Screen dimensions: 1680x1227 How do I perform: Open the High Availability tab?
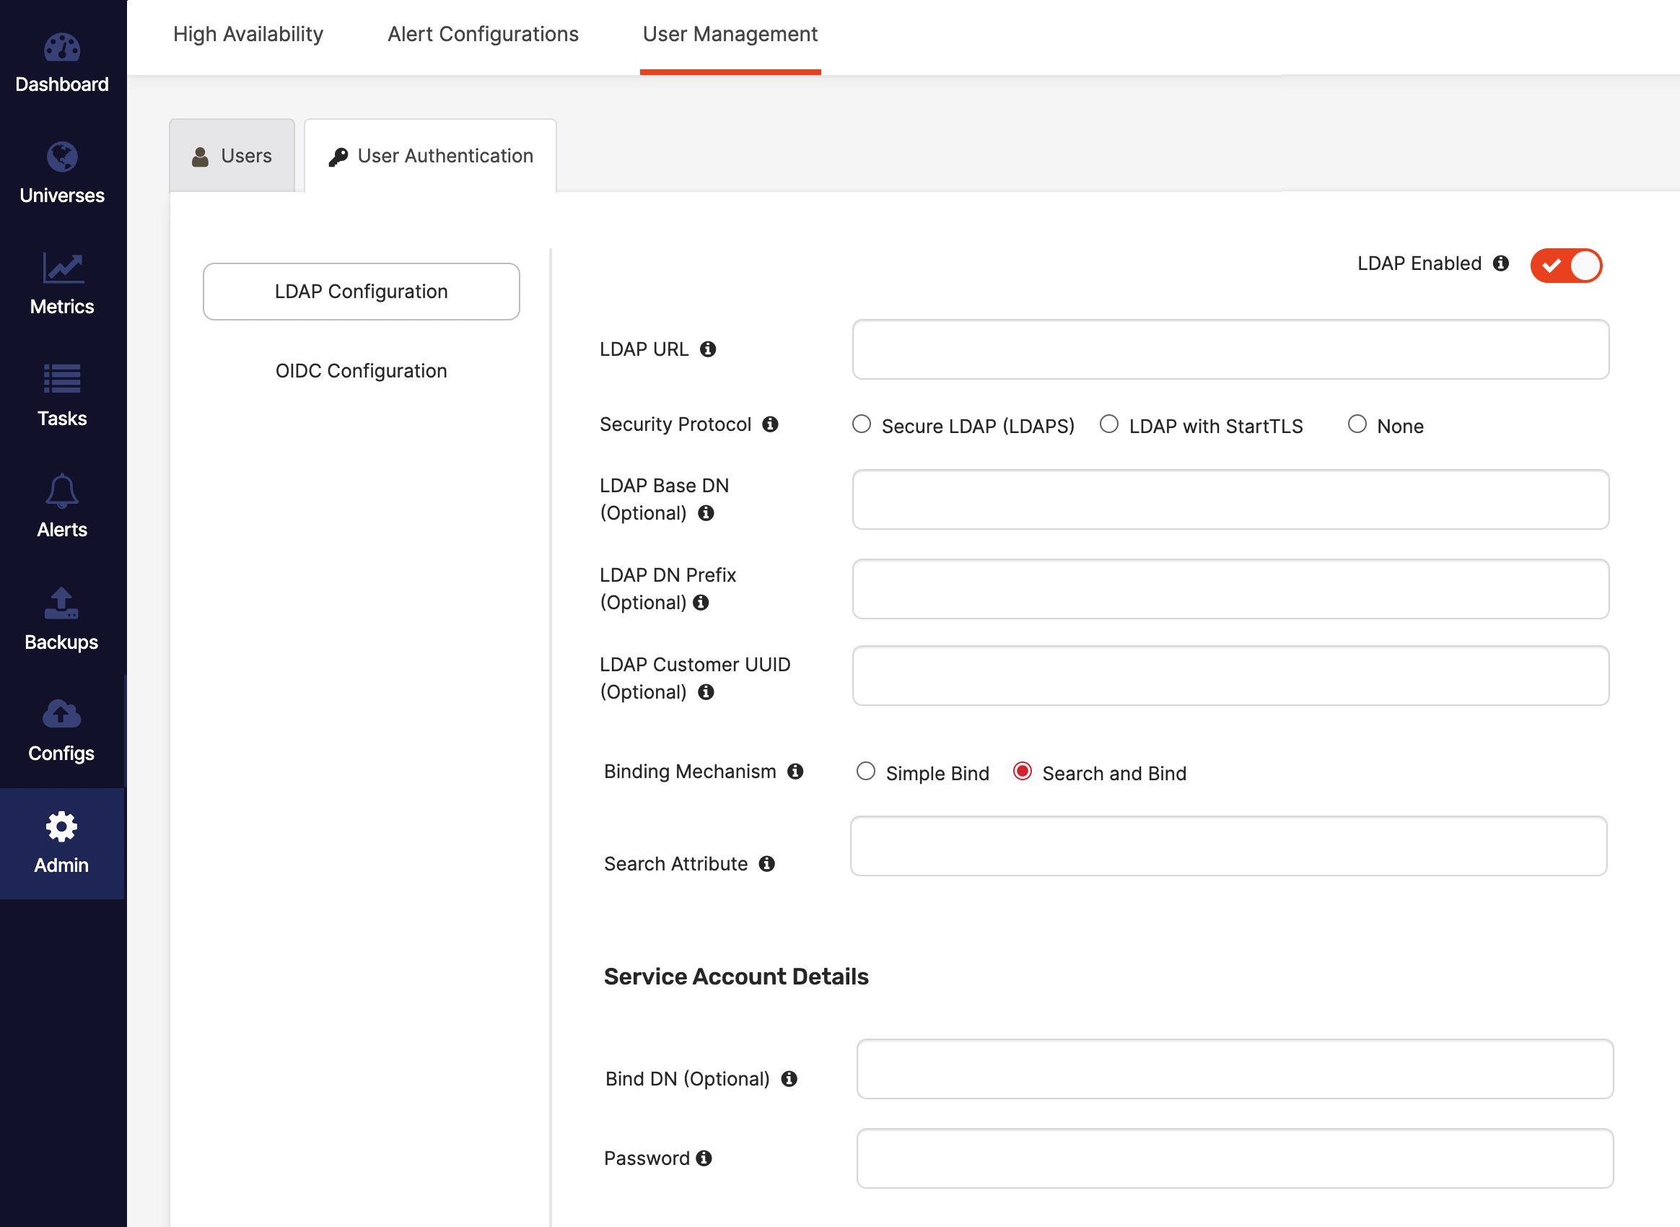(x=248, y=34)
